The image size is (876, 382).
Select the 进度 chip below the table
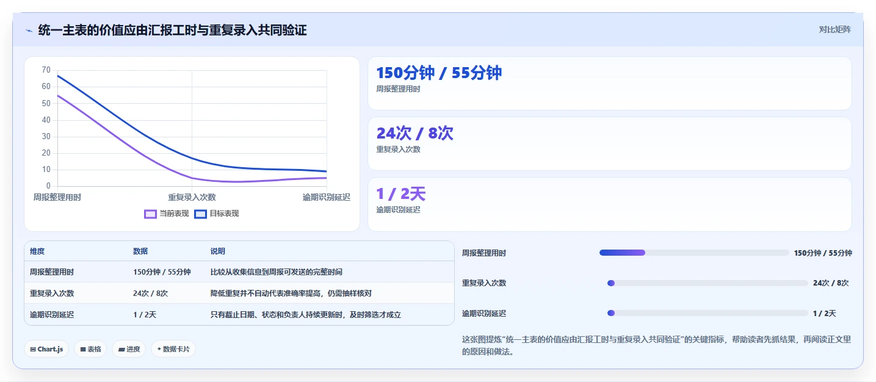click(x=129, y=349)
